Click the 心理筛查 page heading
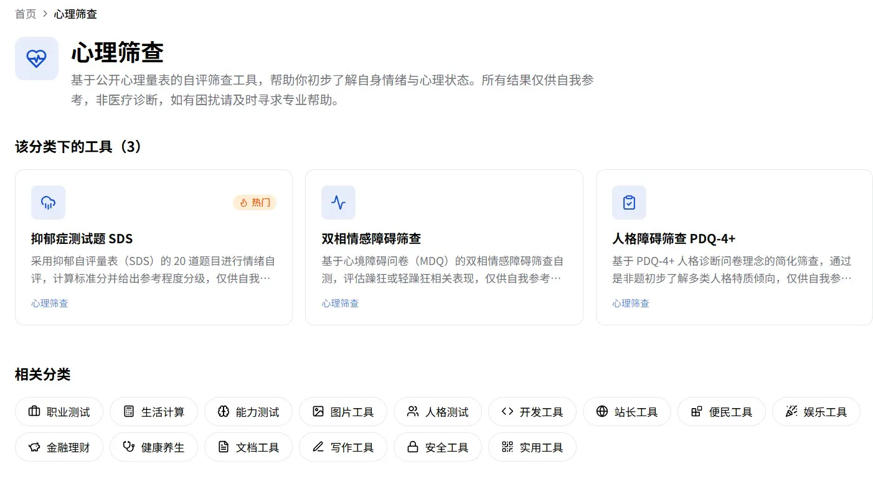This screenshot has height=479, width=873. pos(117,52)
